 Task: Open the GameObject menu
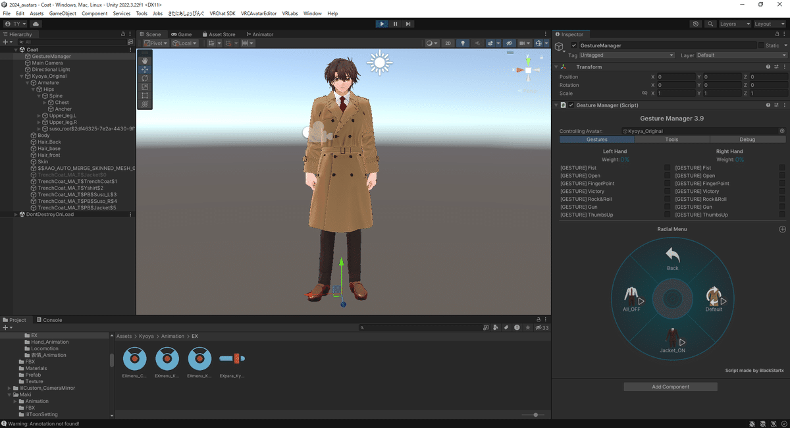pyautogui.click(x=62, y=13)
